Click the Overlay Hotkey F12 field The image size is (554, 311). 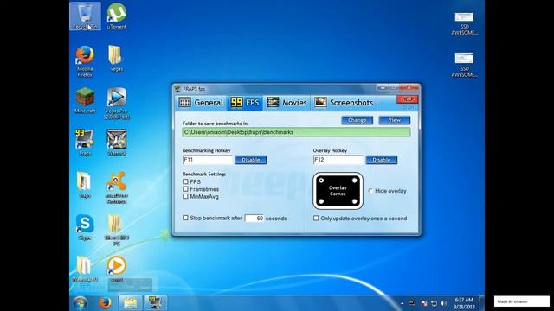click(x=338, y=160)
